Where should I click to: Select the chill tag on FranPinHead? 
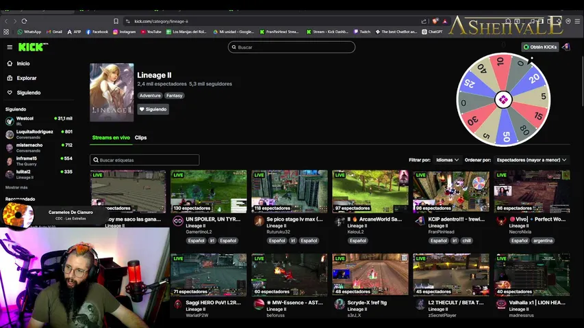[467, 241]
